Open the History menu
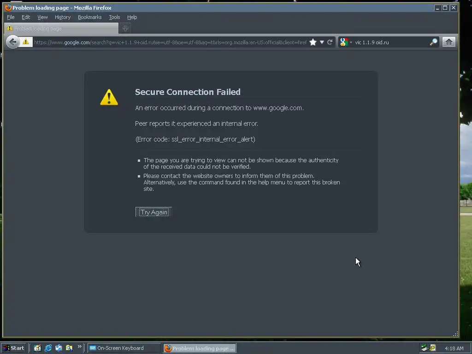 coord(63,17)
